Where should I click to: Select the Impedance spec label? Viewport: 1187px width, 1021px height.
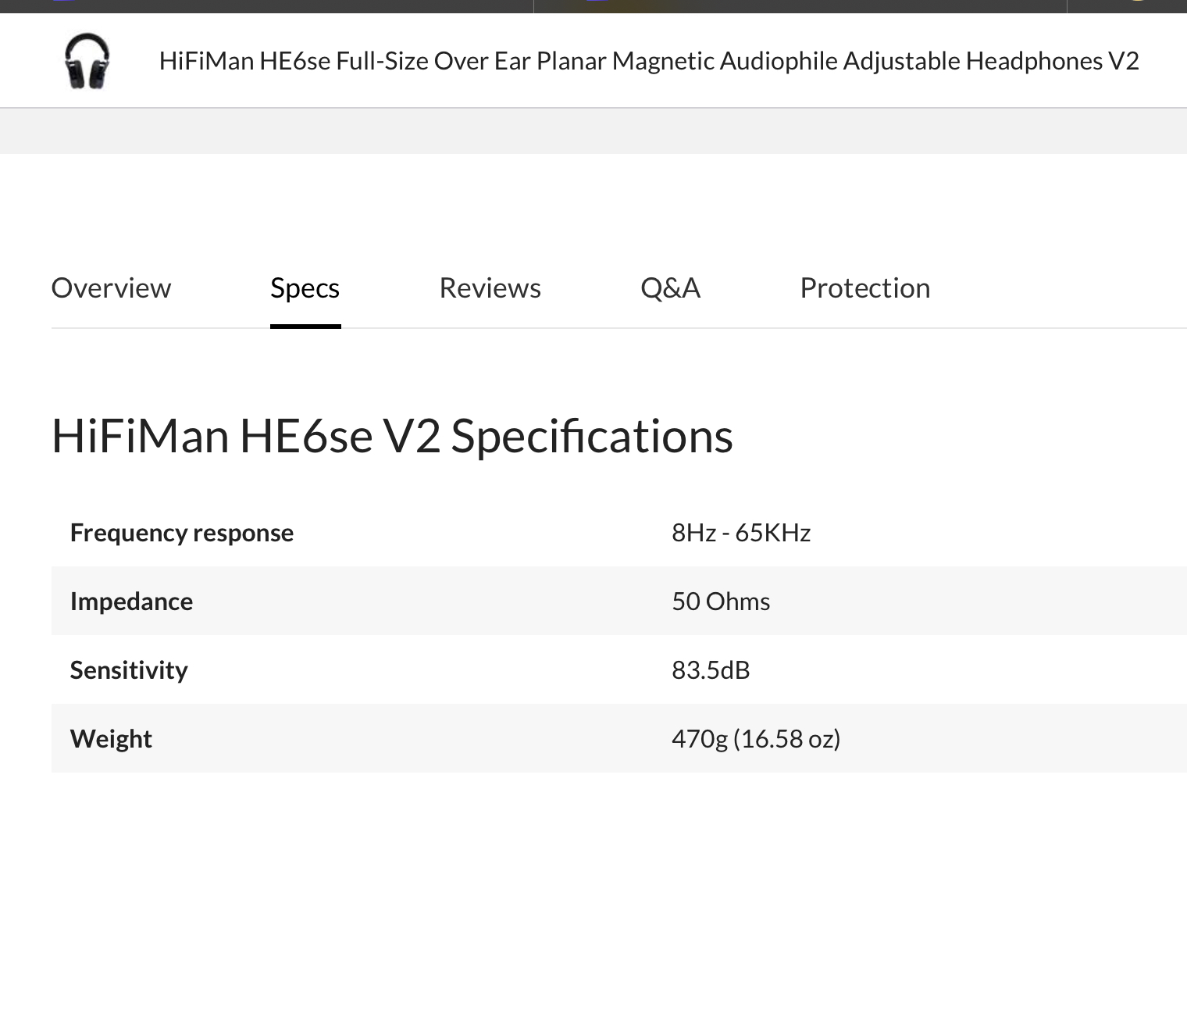pyautogui.click(x=131, y=601)
